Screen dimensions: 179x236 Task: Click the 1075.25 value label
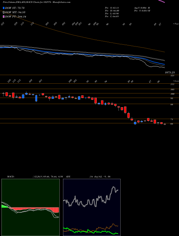pos(170,73)
